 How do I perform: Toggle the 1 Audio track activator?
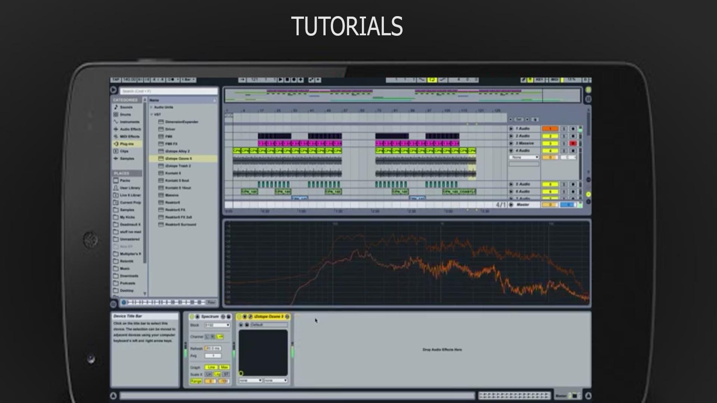click(x=550, y=129)
